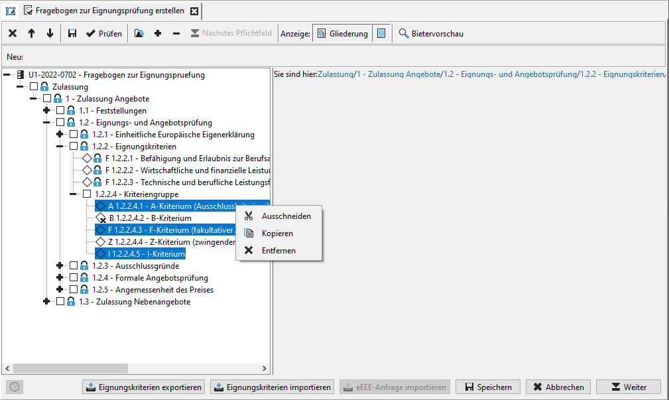Click the diamond icon of F 1.2.2.2
Image resolution: width=669 pixels, height=400 pixels.
[x=87, y=170]
